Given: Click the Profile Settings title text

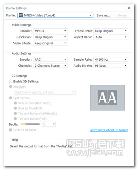Looking at the screenshot, I should point(17,8).
